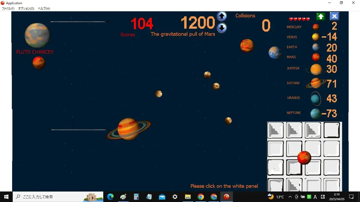
Task: Open Settings gear from taskbar
Action: (x=175, y=197)
